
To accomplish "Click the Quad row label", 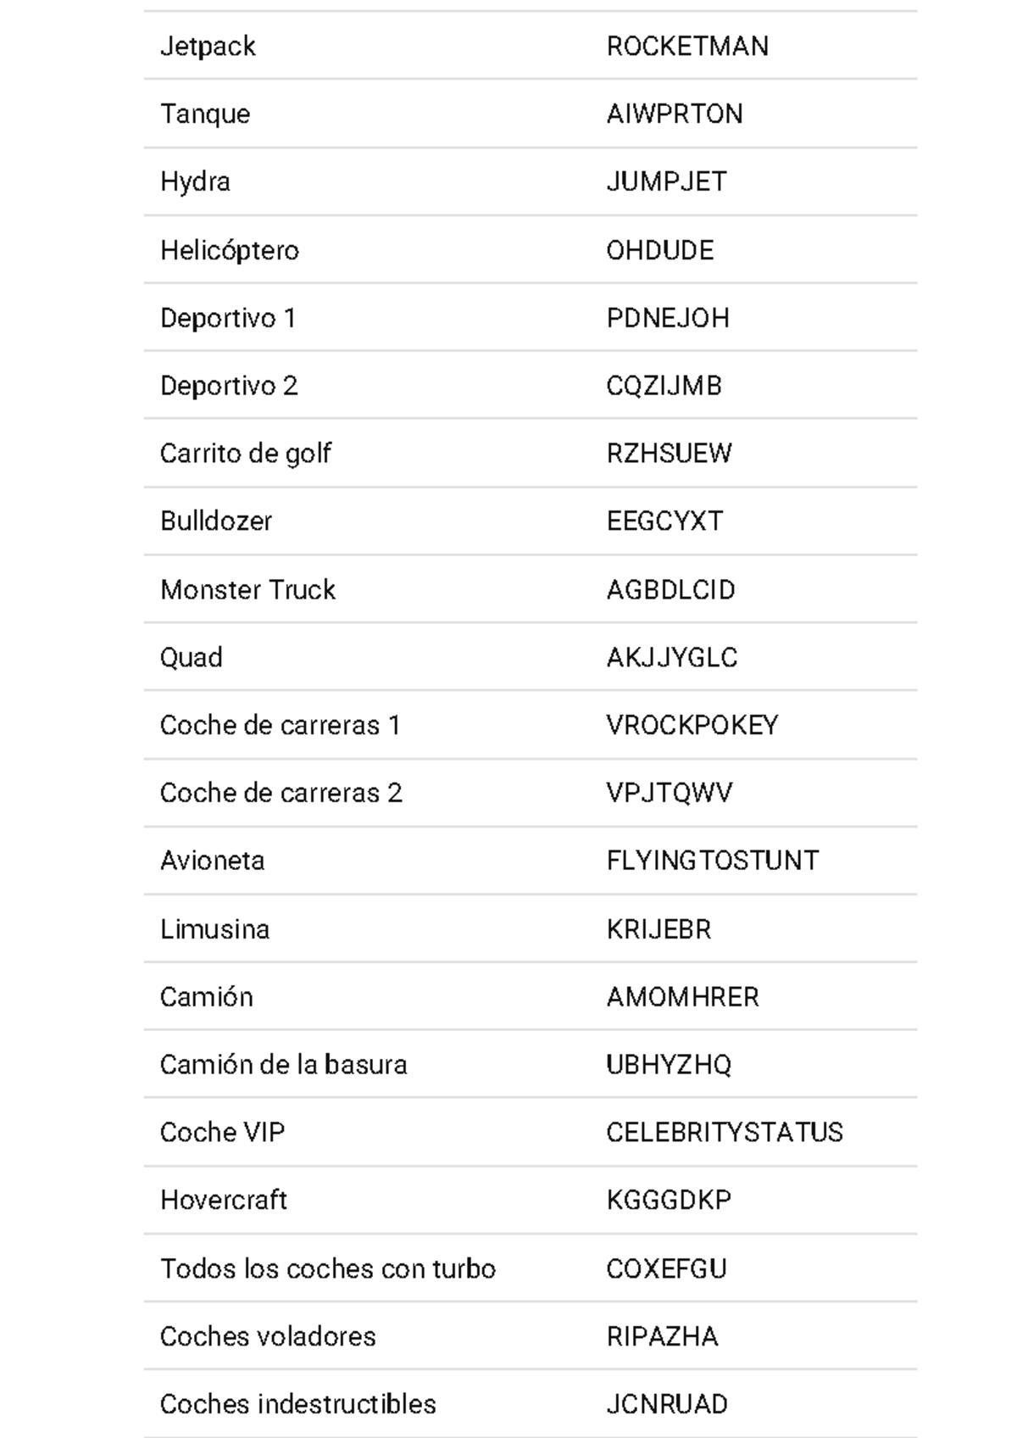I will click(x=192, y=657).
